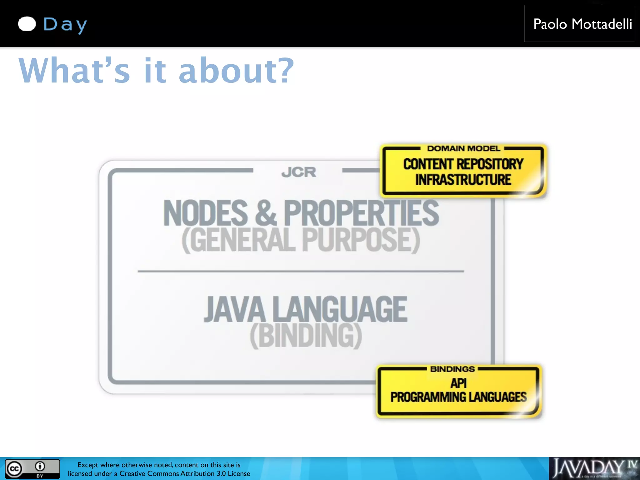Screen dimensions: 640x480
Task: Click the NODES & PROPERTIES heading
Action: (301, 213)
